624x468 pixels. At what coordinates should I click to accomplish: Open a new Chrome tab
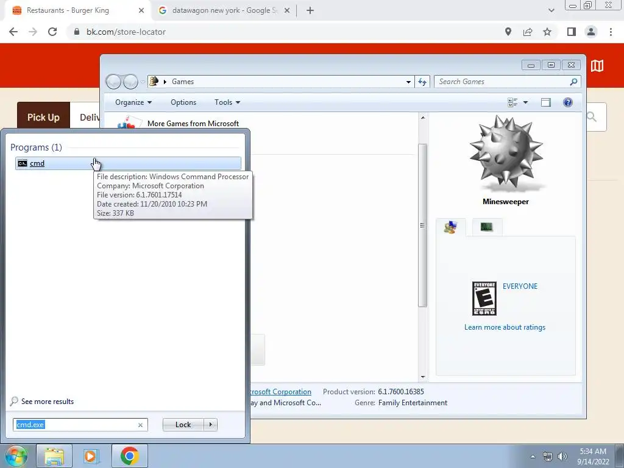(310, 10)
